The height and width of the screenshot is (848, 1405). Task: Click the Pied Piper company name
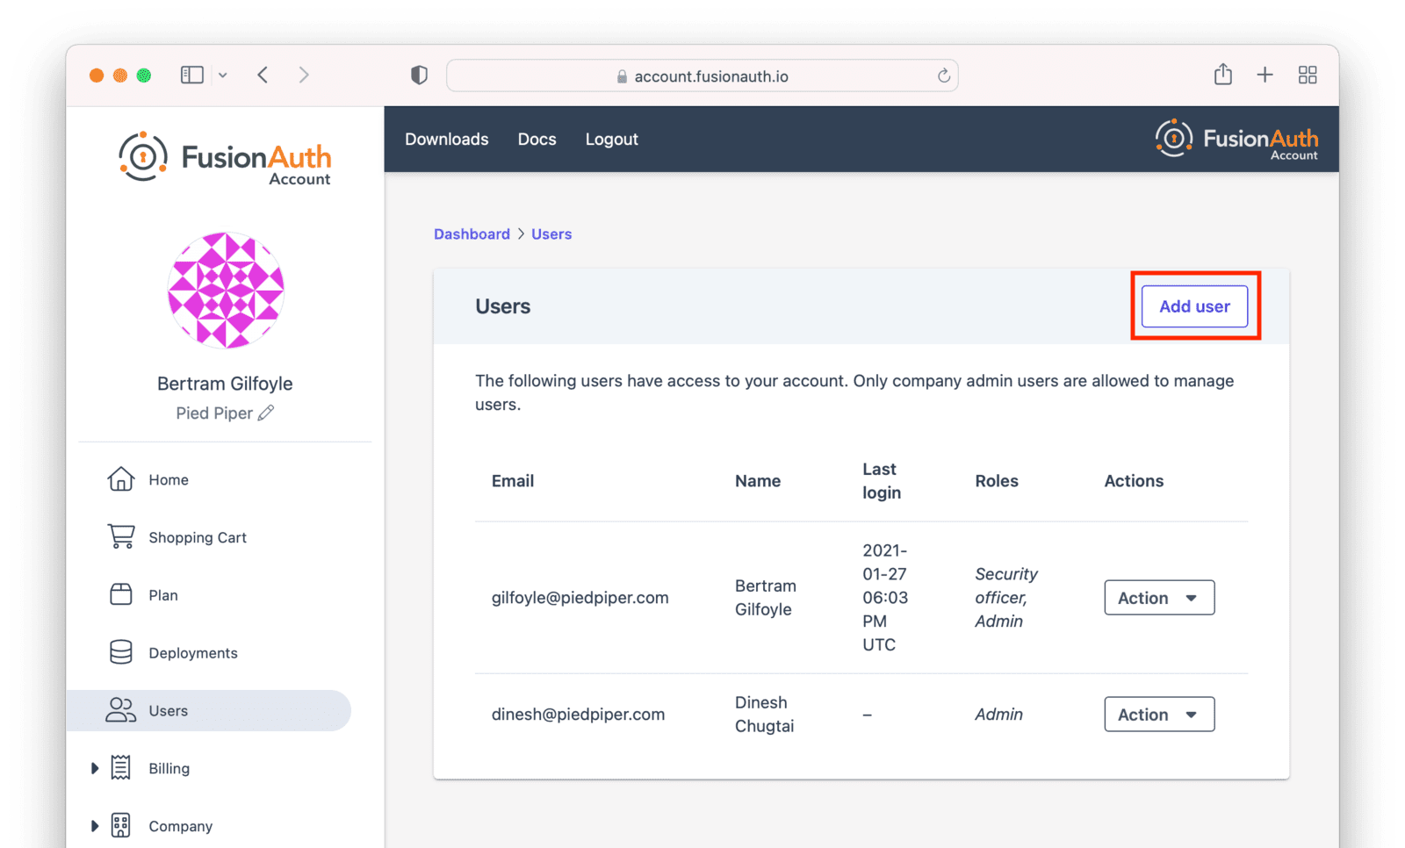click(214, 413)
